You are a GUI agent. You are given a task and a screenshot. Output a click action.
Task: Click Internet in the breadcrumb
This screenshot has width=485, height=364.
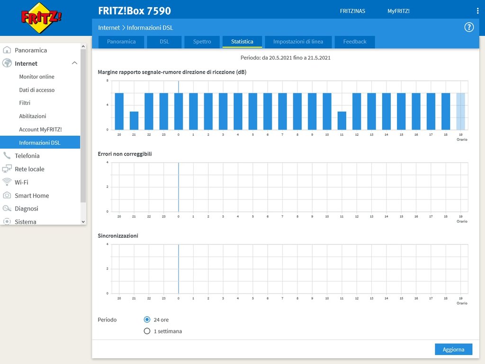(x=109, y=27)
